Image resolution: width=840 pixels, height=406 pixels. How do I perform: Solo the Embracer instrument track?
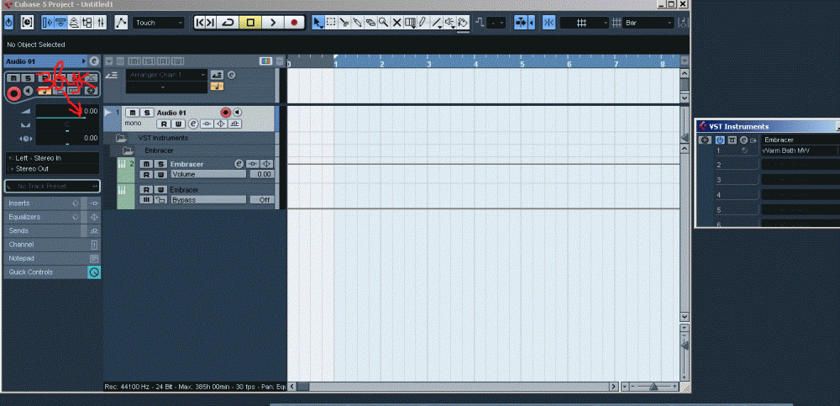point(160,163)
